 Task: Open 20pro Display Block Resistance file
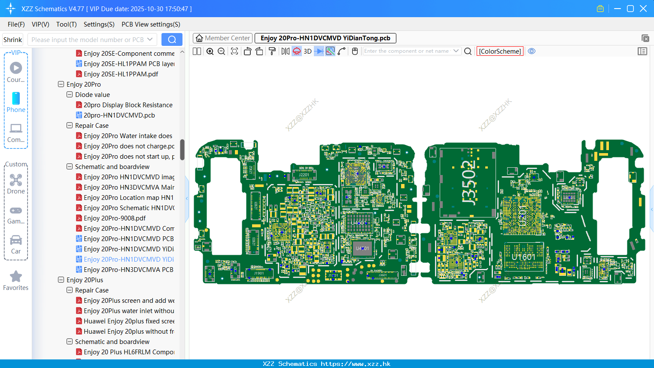[x=125, y=105]
